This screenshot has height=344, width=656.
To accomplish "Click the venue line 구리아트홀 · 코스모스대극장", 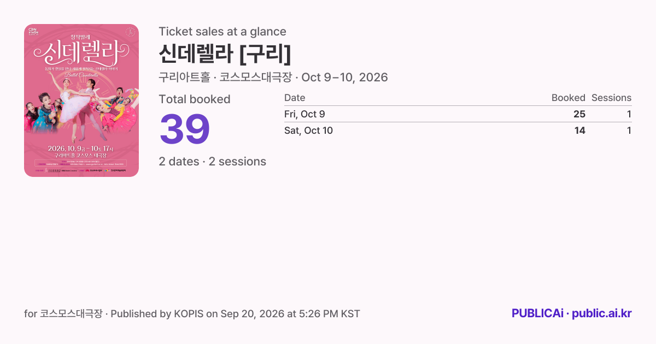I will point(225,77).
